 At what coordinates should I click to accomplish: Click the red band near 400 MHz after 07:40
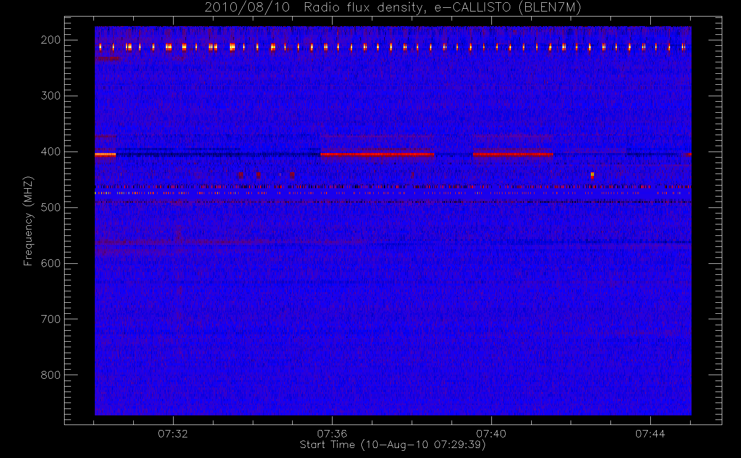[513, 155]
